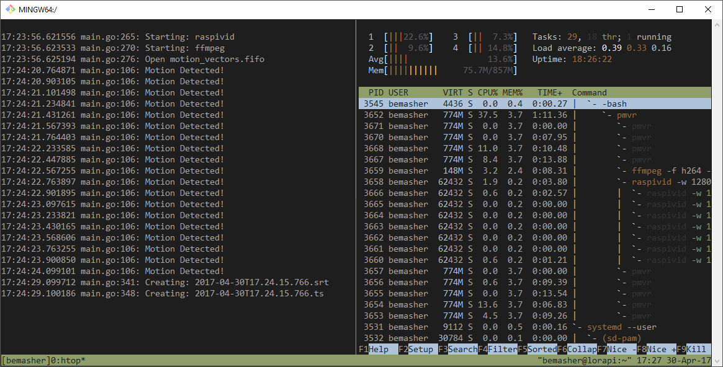The image size is (723, 367).
Task: Toggle F5 Sorted view in htop
Action: click(537, 349)
